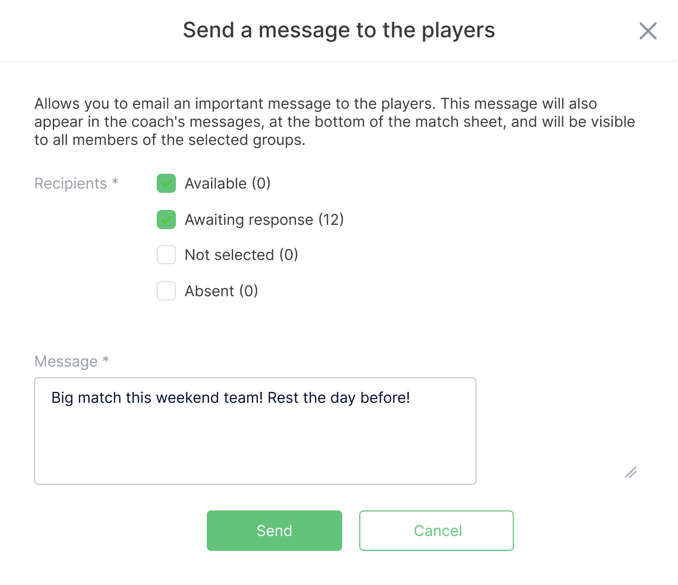Click the Awaiting response (12) label

pos(264,220)
